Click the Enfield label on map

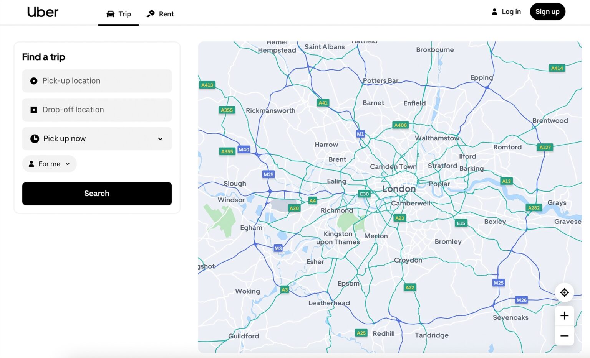[x=414, y=103]
